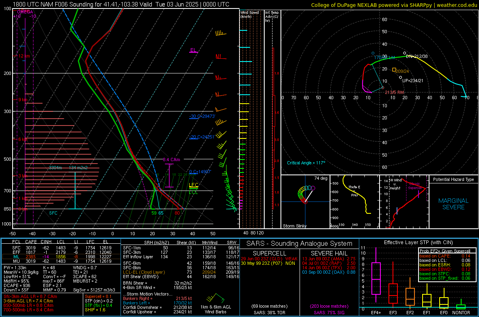Select the highlighted ML parcel row
This screenshot has height=317, width=479.
click(61, 257)
